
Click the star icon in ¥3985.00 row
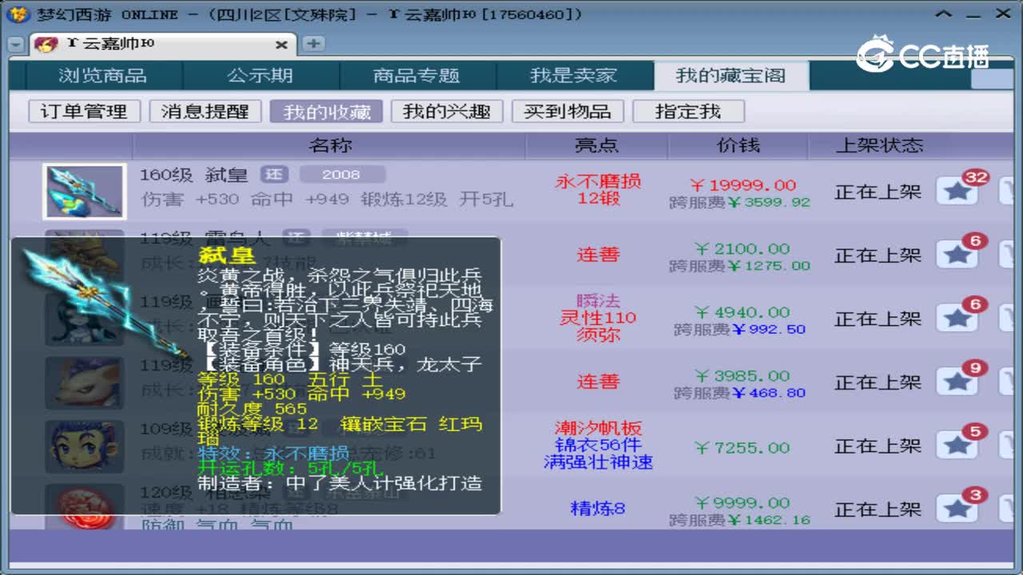957,382
